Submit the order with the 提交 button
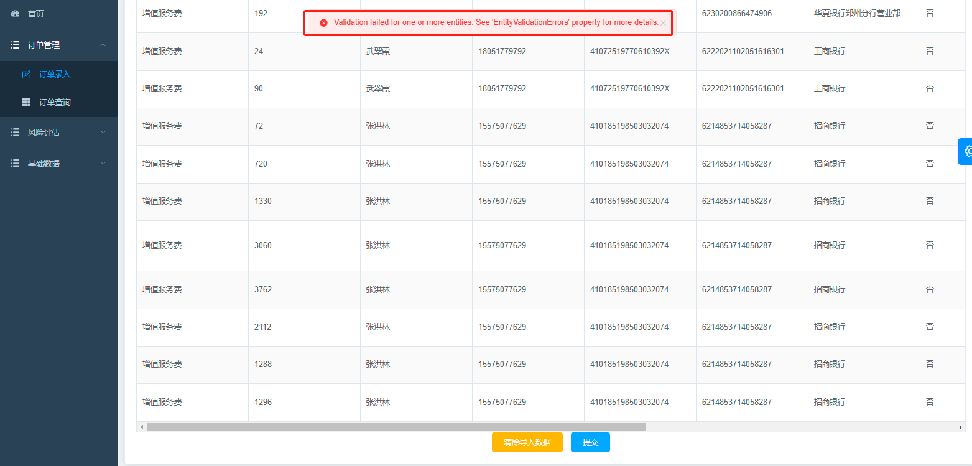This screenshot has height=466, width=972. (x=590, y=442)
